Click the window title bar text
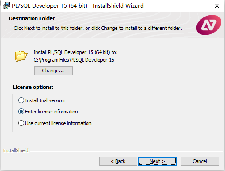This screenshot has width=225, height=171. tap(78, 6)
